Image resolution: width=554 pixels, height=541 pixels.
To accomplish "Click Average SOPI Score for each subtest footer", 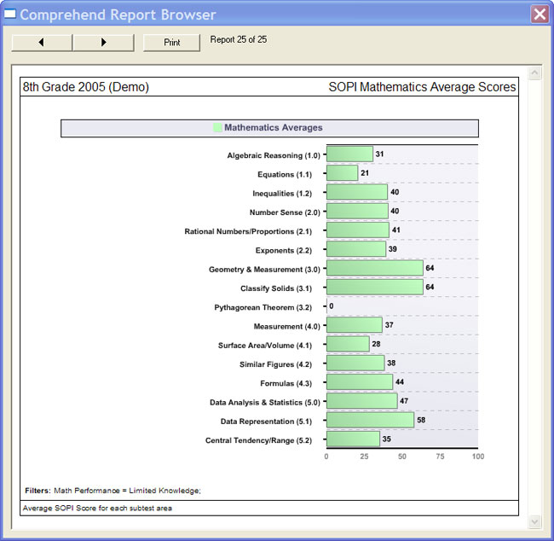I will click(x=97, y=508).
